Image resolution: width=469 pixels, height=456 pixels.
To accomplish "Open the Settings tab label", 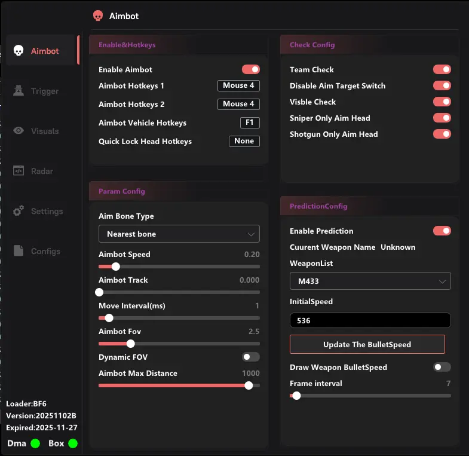I will pyautogui.click(x=47, y=211).
